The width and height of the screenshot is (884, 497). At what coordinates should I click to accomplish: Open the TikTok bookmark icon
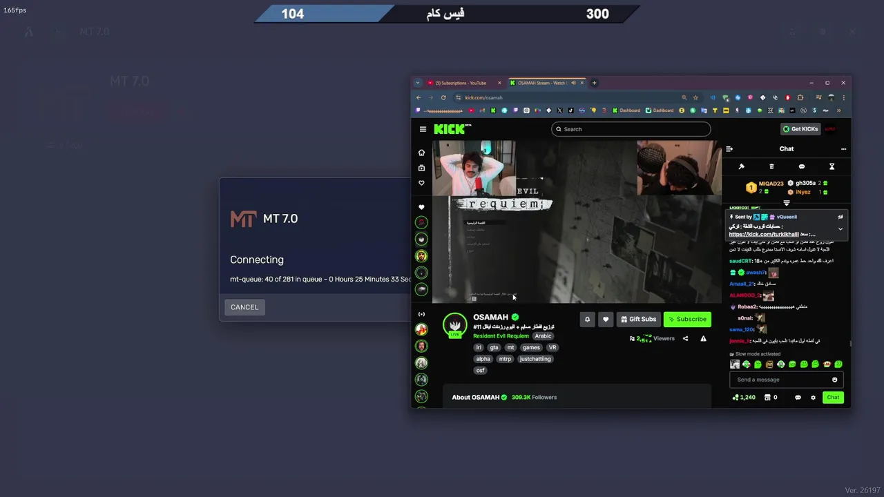[571, 110]
